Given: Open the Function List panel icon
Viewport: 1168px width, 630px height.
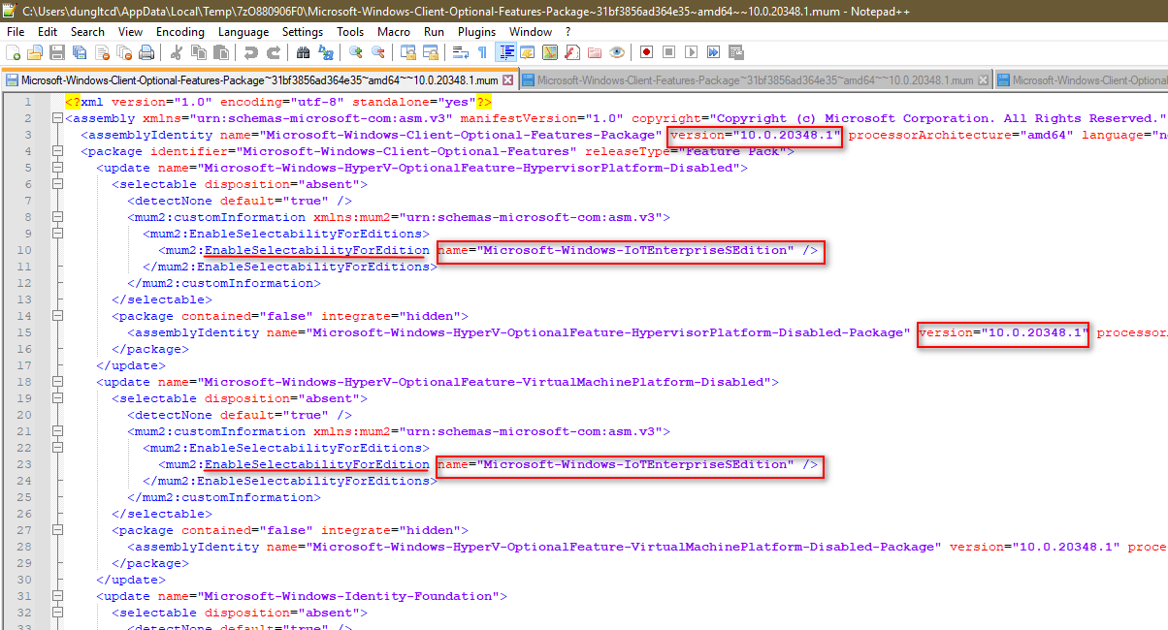Looking at the screenshot, I should pos(572,51).
